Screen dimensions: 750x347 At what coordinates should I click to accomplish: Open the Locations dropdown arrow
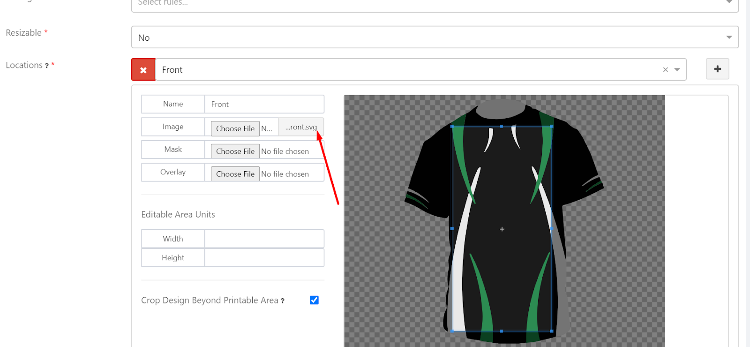(x=677, y=69)
